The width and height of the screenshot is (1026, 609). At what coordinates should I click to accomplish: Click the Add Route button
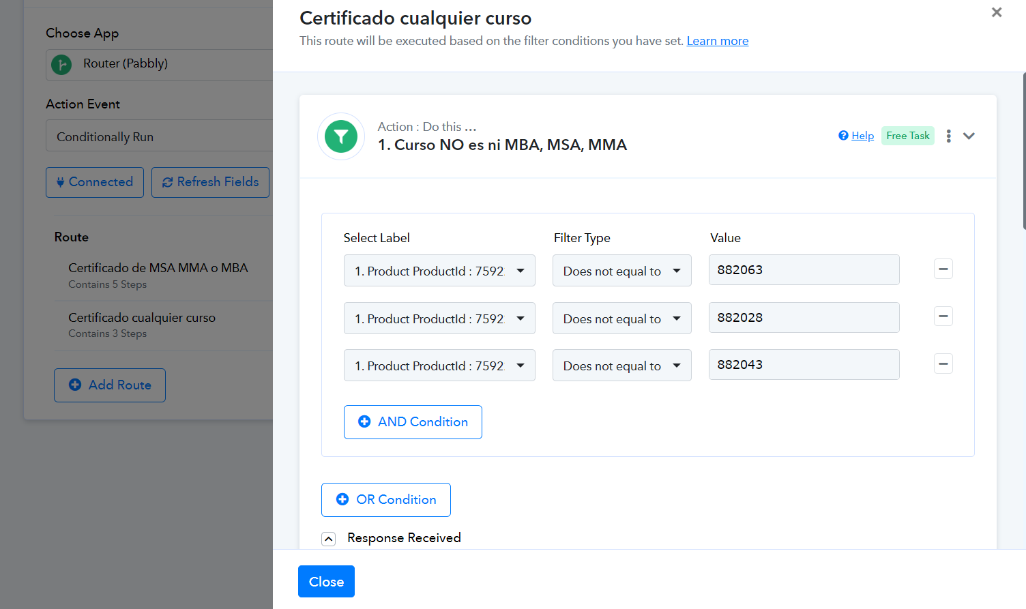coord(110,385)
